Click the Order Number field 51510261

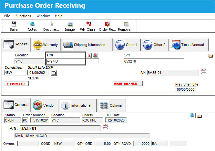39,120
